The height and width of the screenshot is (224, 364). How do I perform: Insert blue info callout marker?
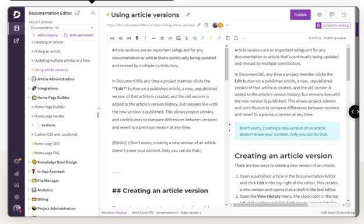[202, 38]
